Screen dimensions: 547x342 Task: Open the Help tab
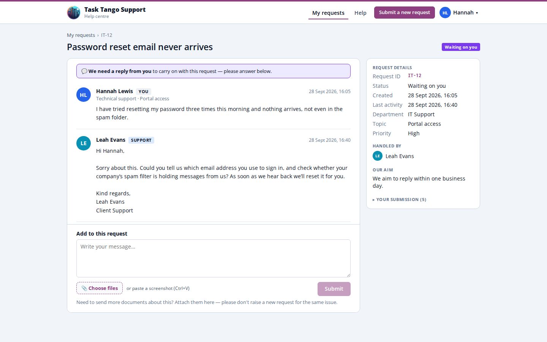point(360,13)
